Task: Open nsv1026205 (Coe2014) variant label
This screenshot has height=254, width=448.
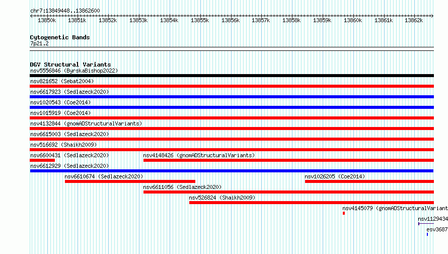Action: [335, 176]
